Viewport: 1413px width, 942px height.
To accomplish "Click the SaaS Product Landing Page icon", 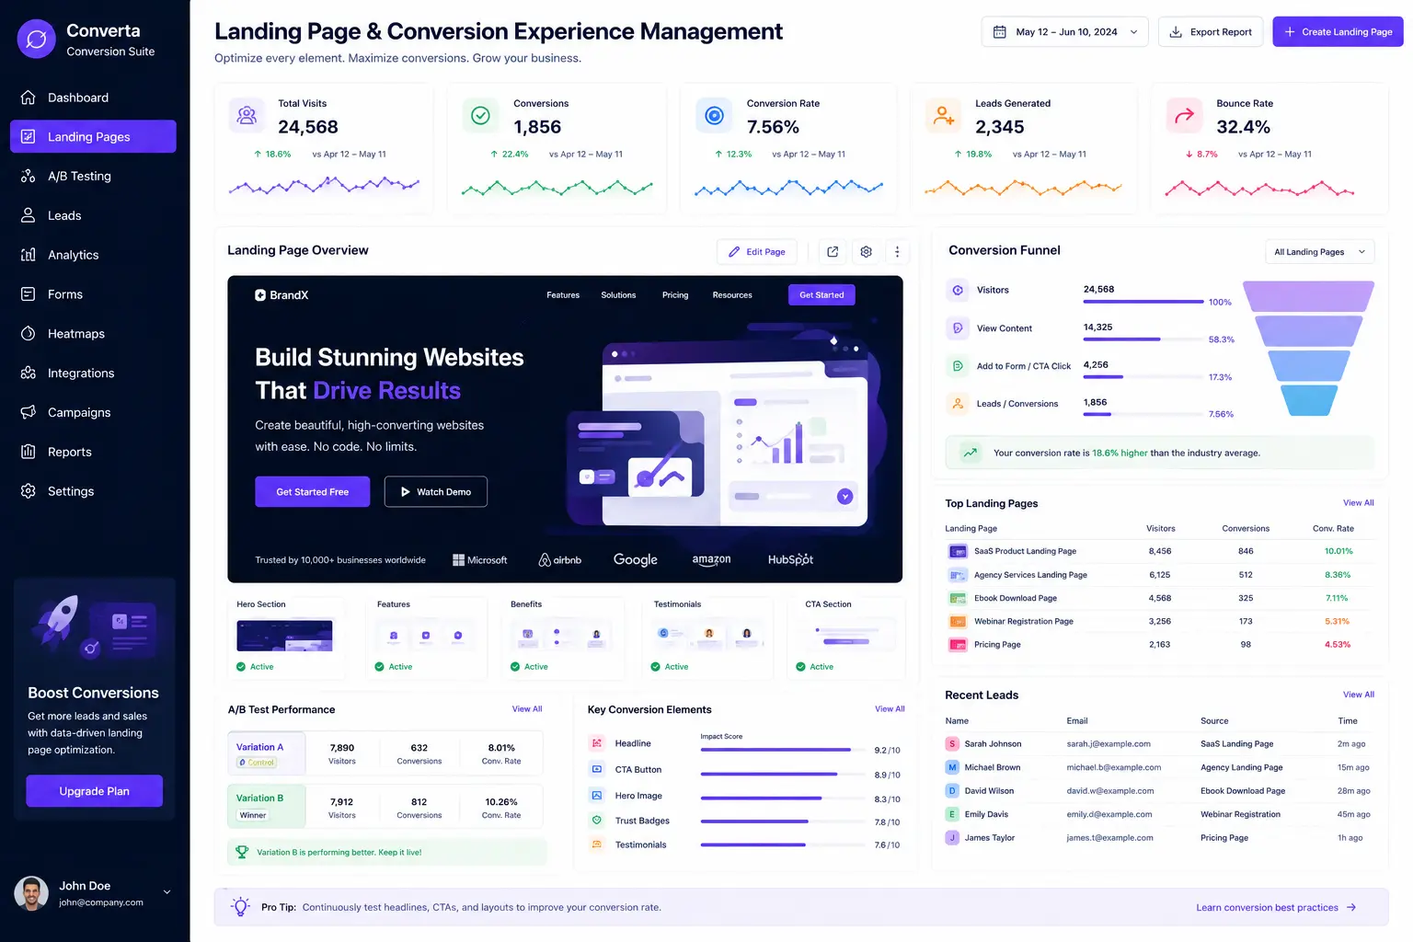I will pos(958,551).
